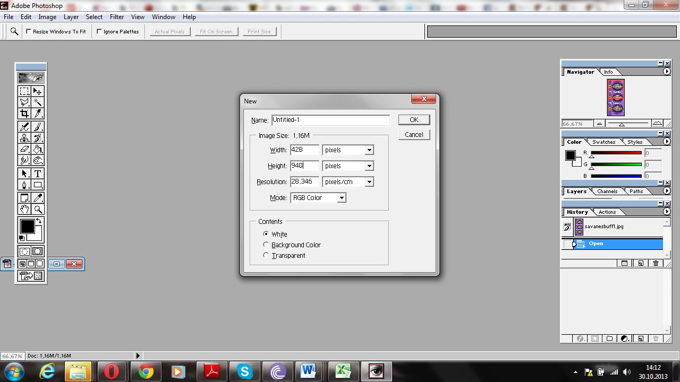Enable Resize Windows To Fit checkbox
The width and height of the screenshot is (680, 382).
29,31
